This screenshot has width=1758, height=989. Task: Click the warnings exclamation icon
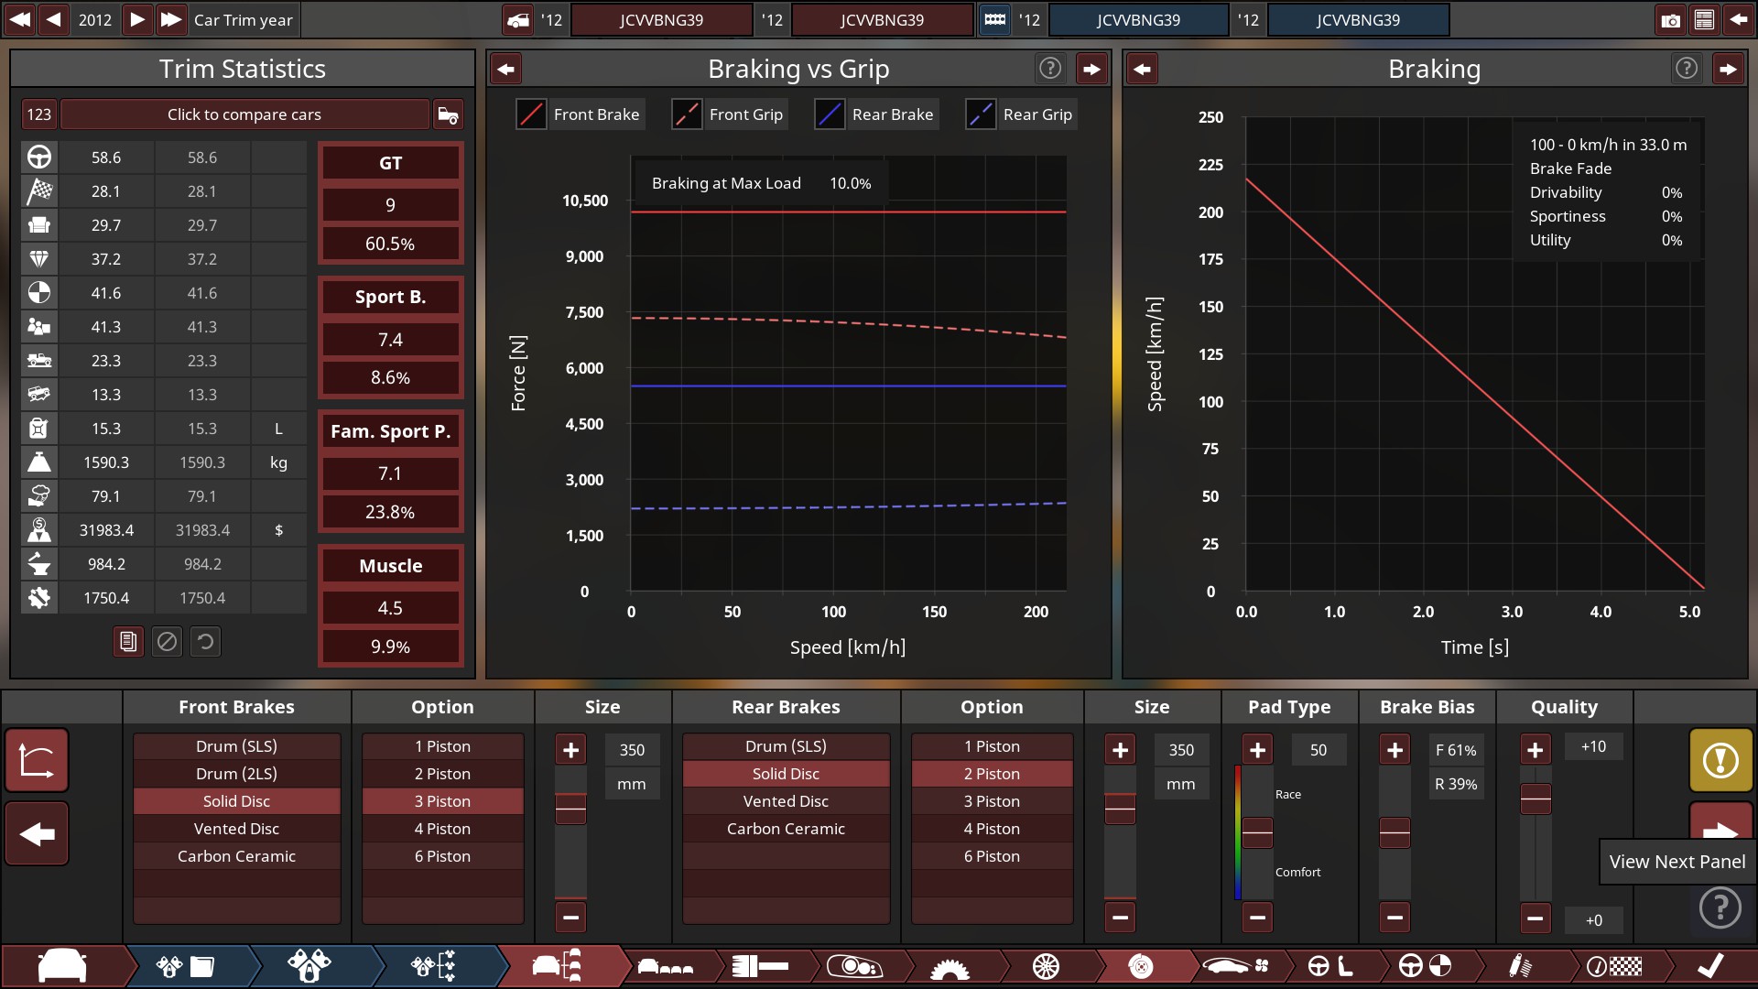1720,760
